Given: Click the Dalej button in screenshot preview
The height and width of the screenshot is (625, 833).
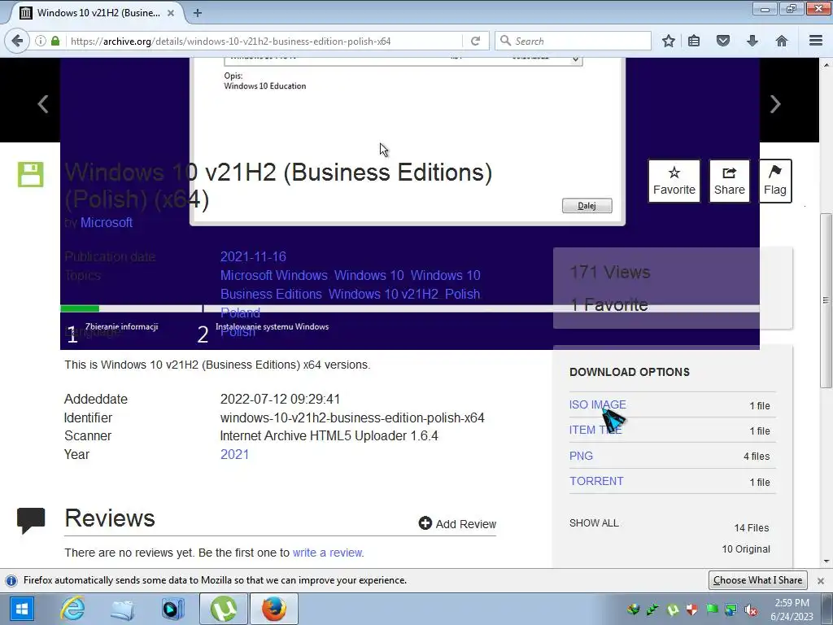Looking at the screenshot, I should tap(587, 206).
